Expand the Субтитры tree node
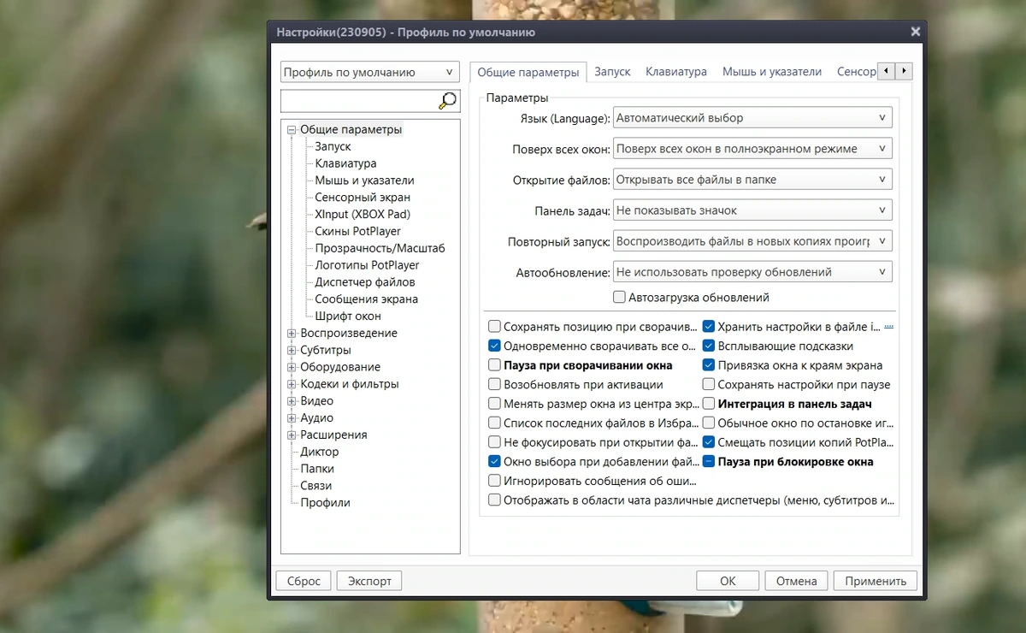 [x=292, y=350]
